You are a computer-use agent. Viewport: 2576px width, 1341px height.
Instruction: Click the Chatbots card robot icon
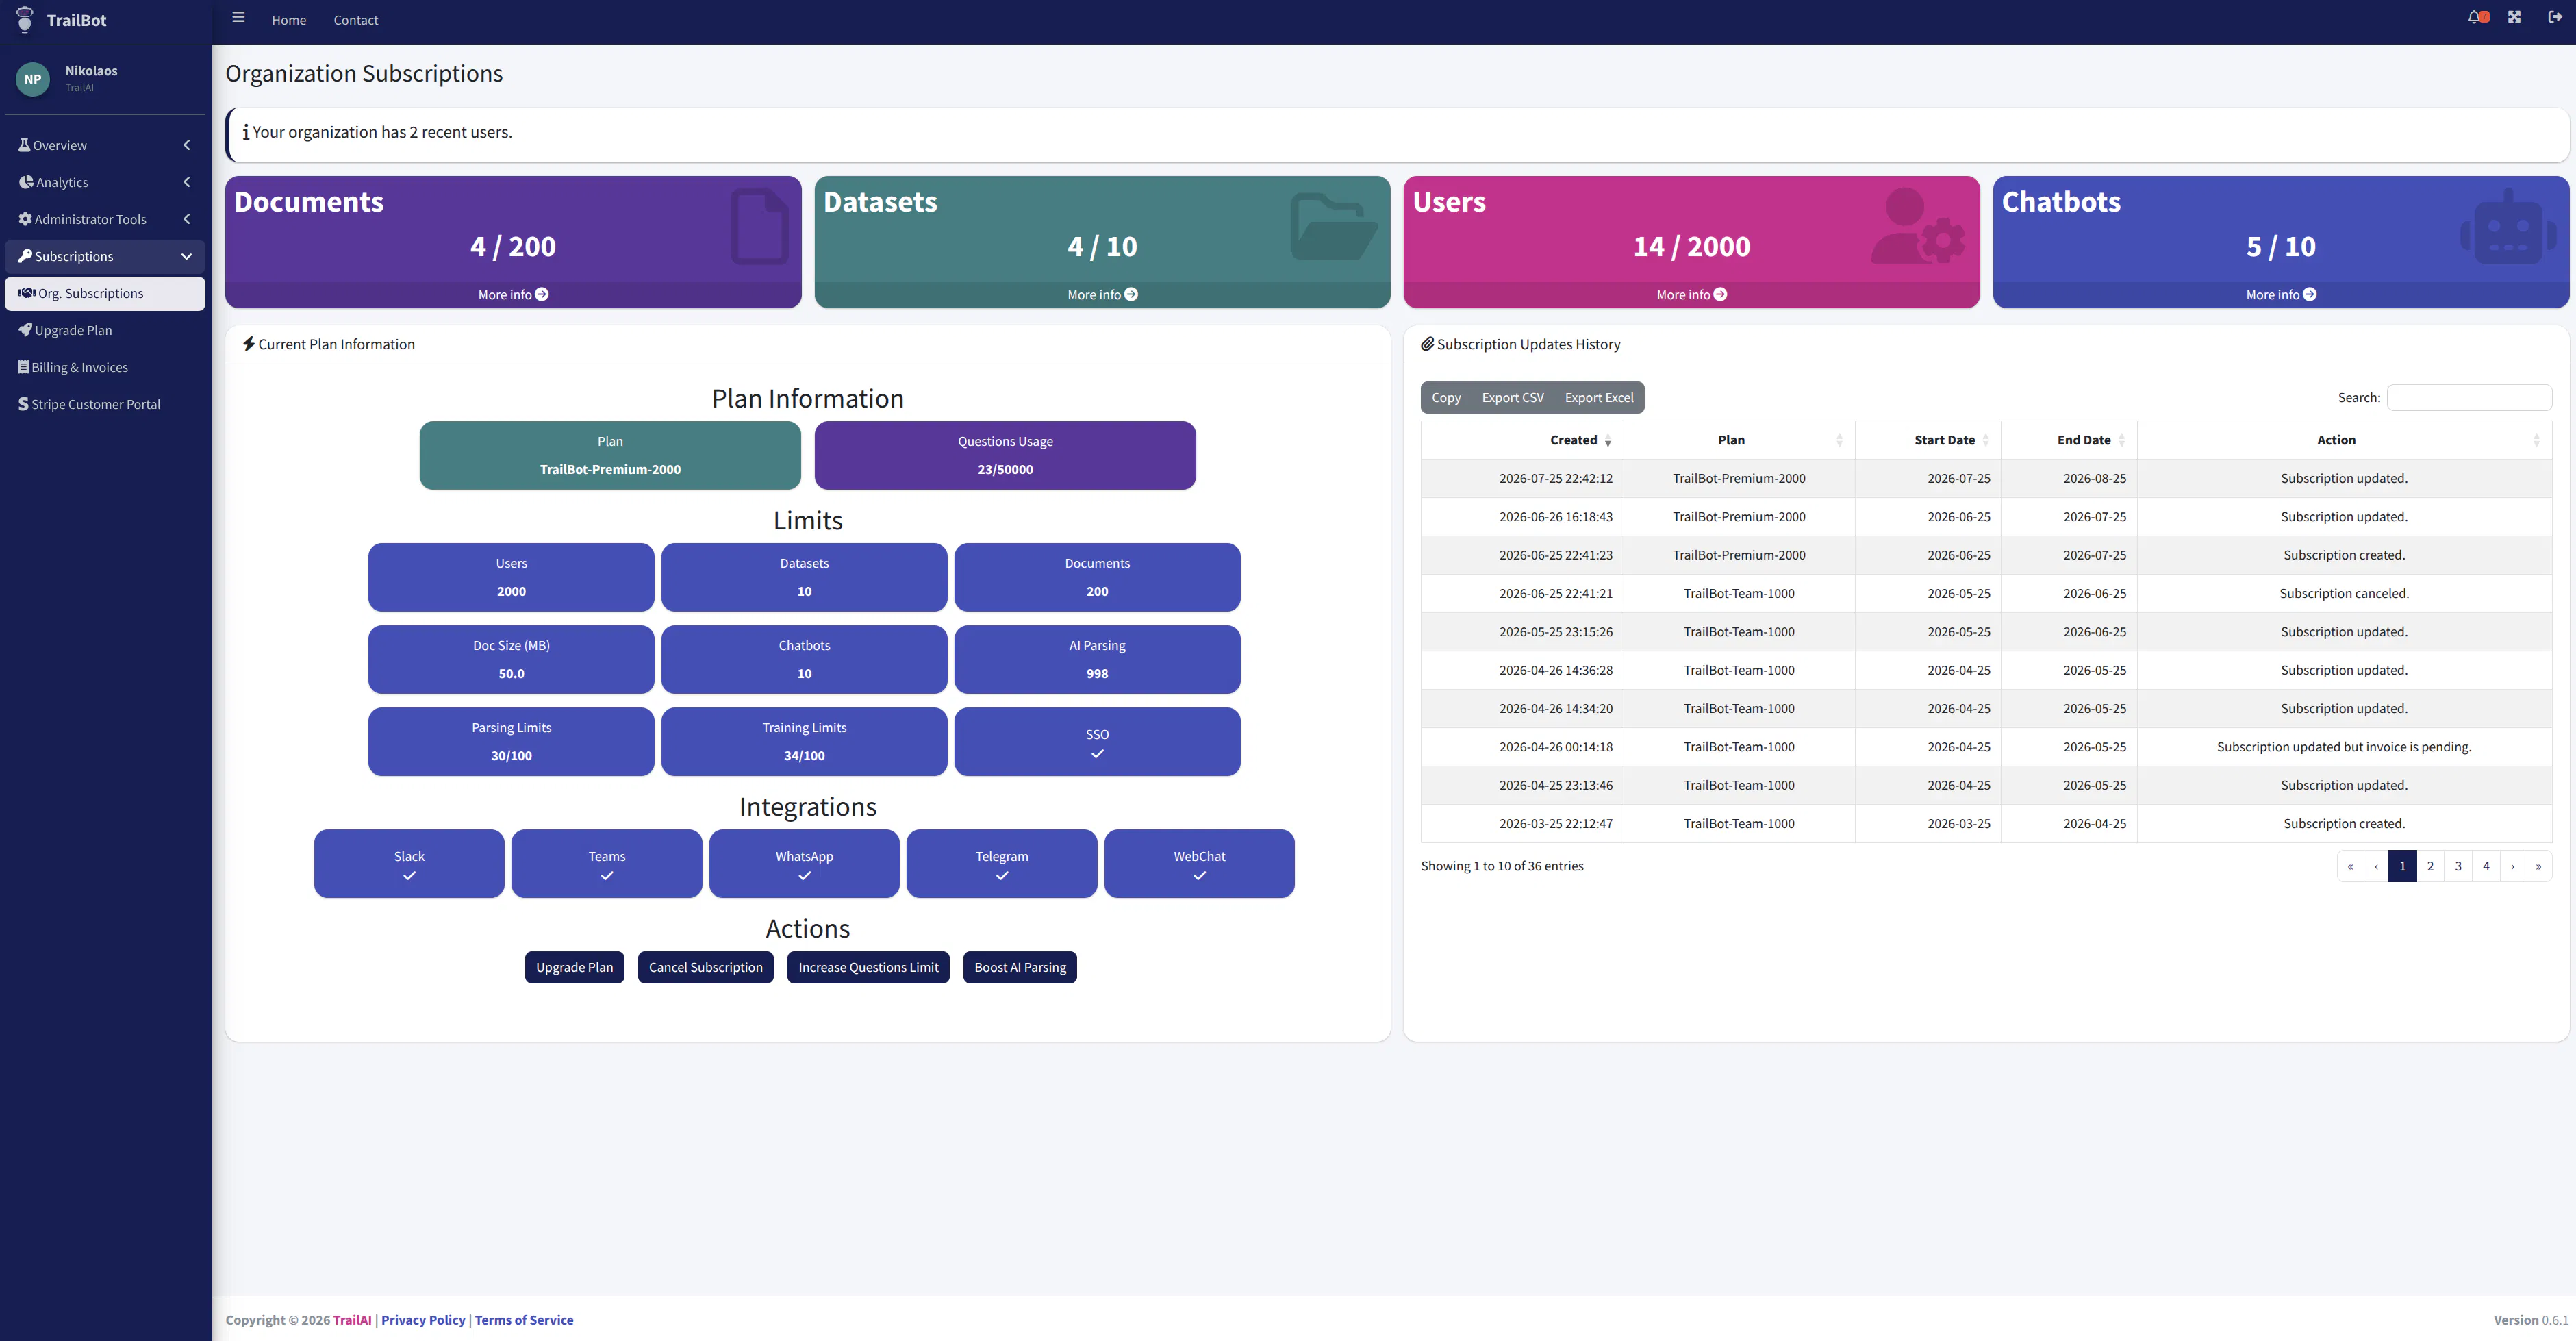2508,226
